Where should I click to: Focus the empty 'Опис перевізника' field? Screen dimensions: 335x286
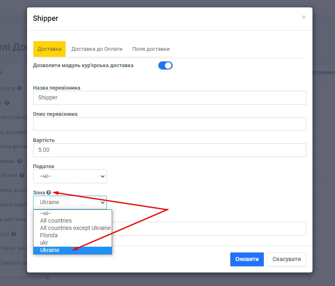pos(169,124)
